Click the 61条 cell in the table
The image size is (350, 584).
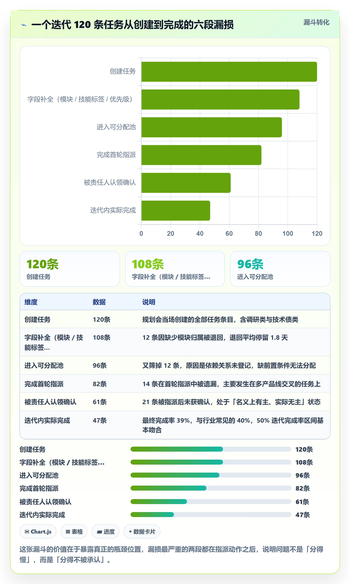tap(100, 402)
